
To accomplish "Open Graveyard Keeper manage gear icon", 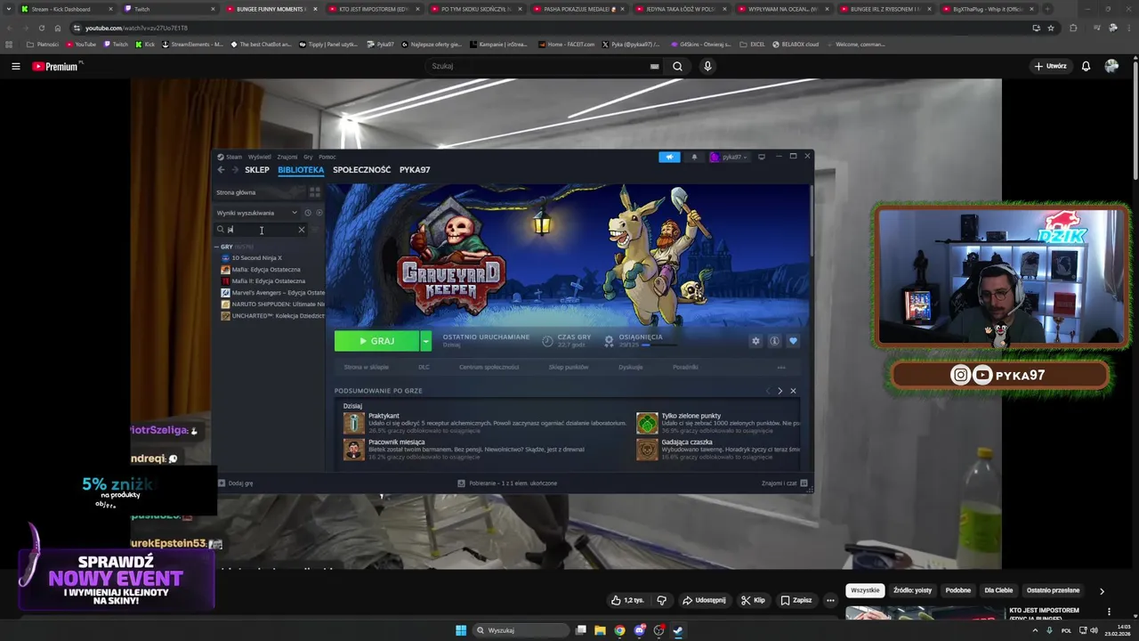I will [755, 341].
